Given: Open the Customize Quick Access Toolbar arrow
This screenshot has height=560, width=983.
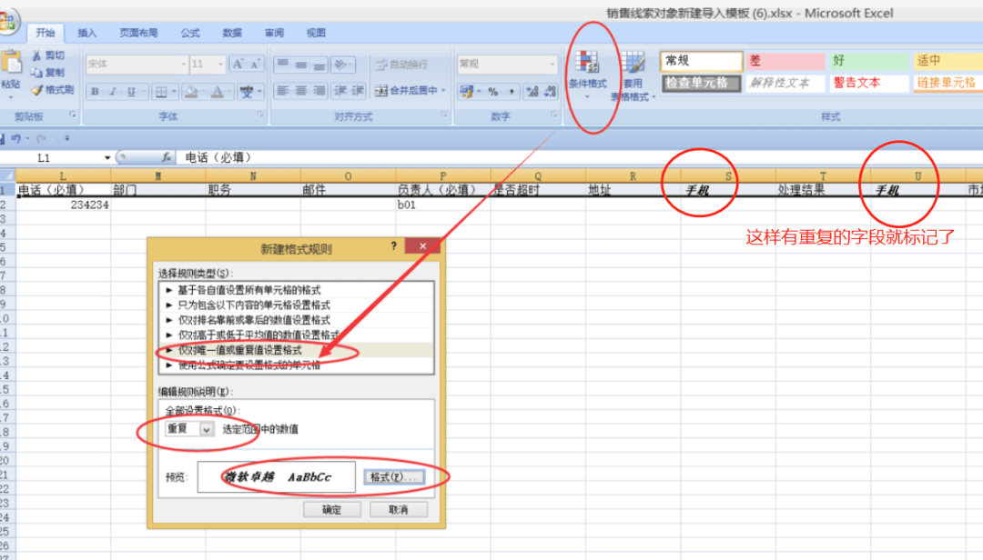Looking at the screenshot, I should click(x=67, y=138).
